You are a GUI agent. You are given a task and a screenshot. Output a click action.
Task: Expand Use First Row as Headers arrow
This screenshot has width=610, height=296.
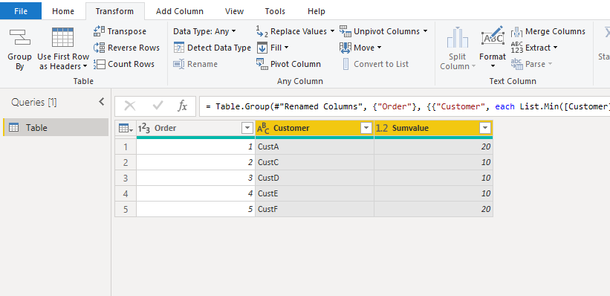tap(85, 66)
